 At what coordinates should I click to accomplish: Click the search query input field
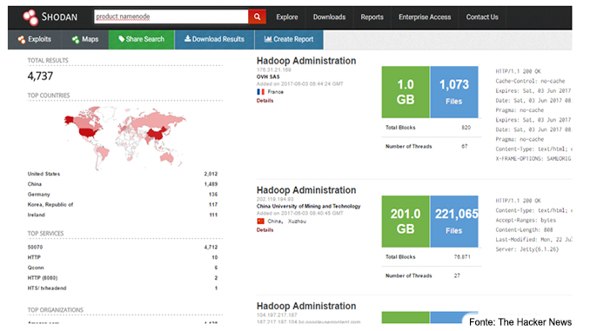171,17
